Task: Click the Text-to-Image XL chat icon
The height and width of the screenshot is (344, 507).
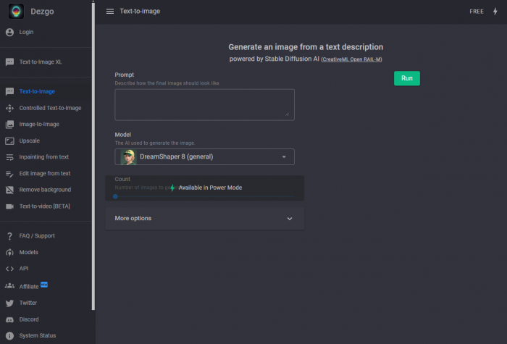Action: tap(9, 62)
